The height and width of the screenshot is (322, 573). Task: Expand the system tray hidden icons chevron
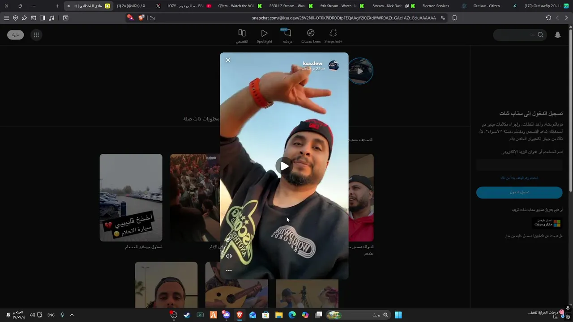(72, 315)
